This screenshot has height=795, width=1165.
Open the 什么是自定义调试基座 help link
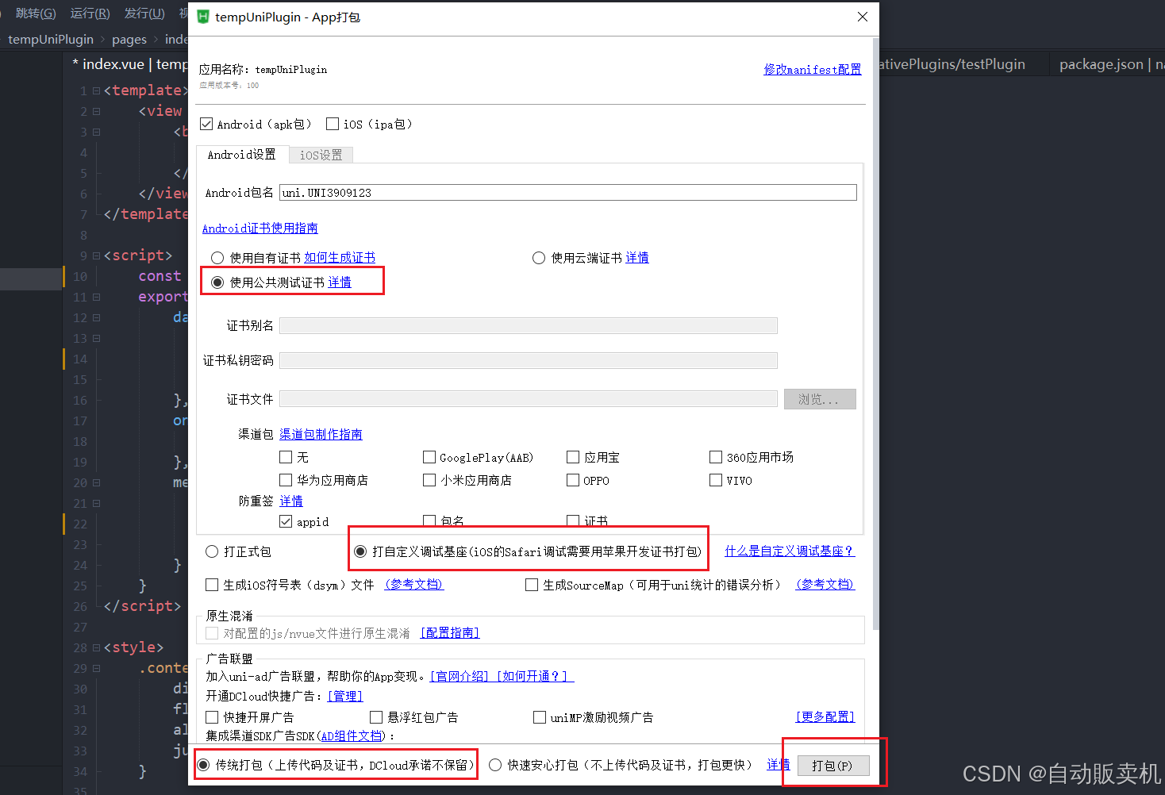pos(790,550)
